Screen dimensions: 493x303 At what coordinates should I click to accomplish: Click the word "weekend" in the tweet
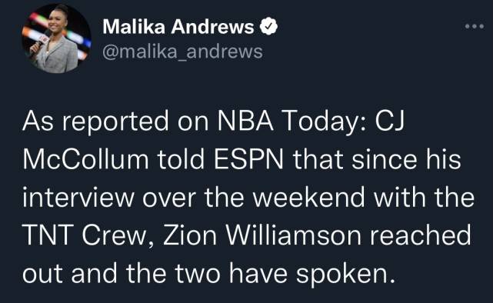[308, 198]
